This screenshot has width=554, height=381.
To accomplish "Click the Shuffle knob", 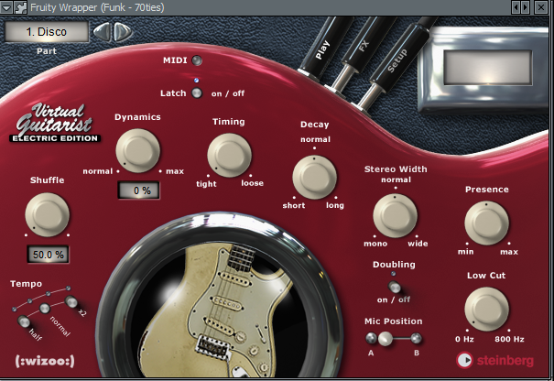I will pyautogui.click(x=47, y=214).
